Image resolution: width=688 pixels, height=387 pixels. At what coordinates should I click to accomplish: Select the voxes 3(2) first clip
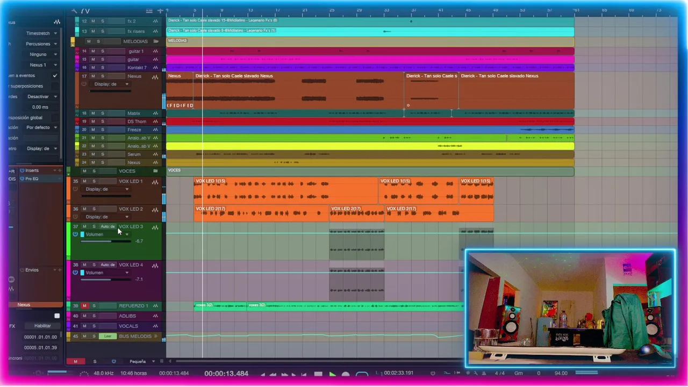tap(220, 306)
